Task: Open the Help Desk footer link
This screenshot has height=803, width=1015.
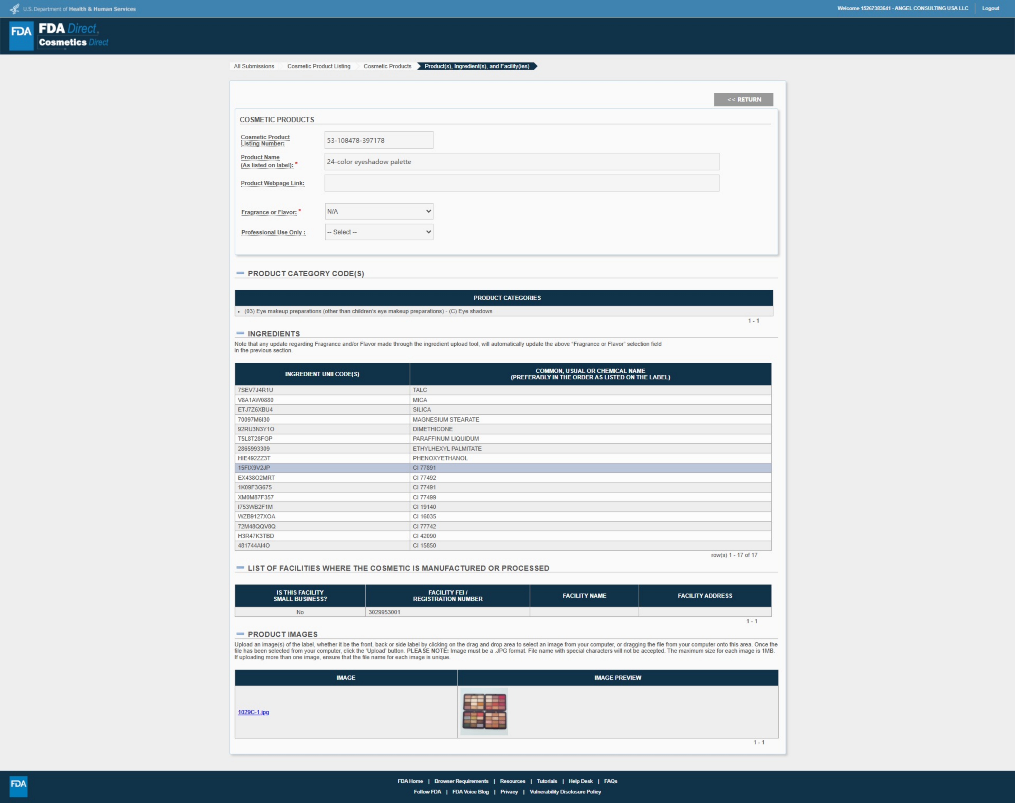Action: pos(580,781)
